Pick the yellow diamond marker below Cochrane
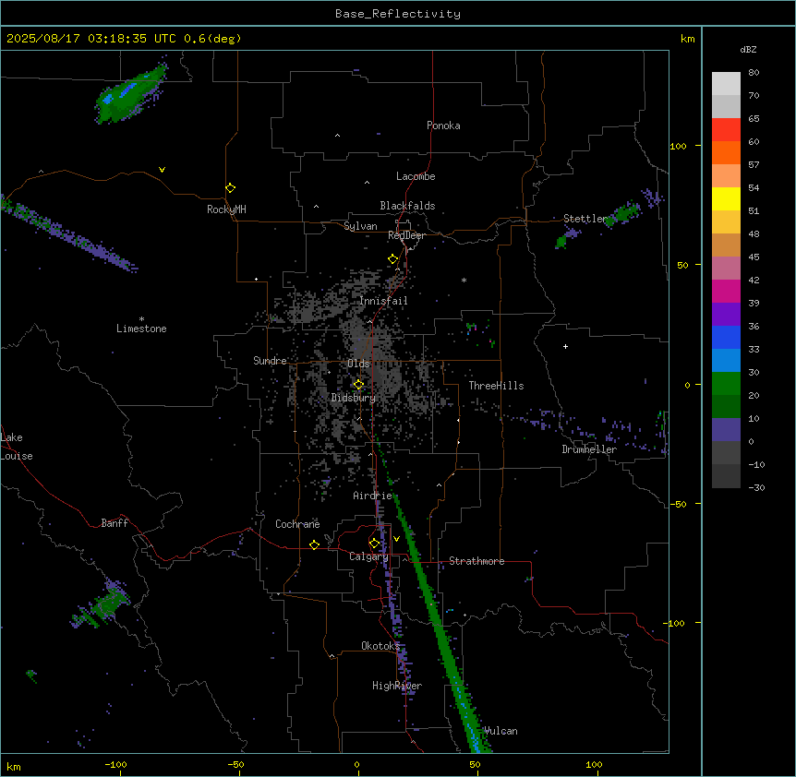Image resolution: width=796 pixels, height=777 pixels. (x=314, y=544)
